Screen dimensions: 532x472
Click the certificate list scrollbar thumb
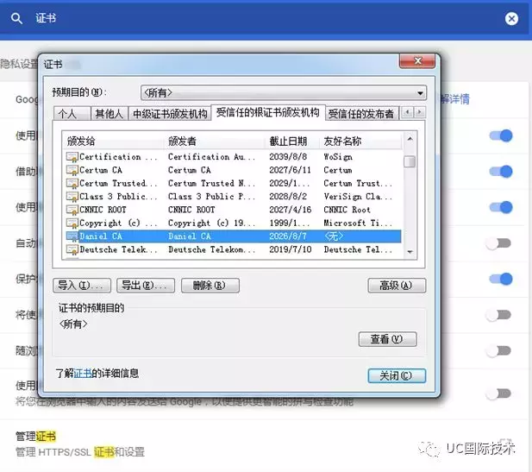410,161
